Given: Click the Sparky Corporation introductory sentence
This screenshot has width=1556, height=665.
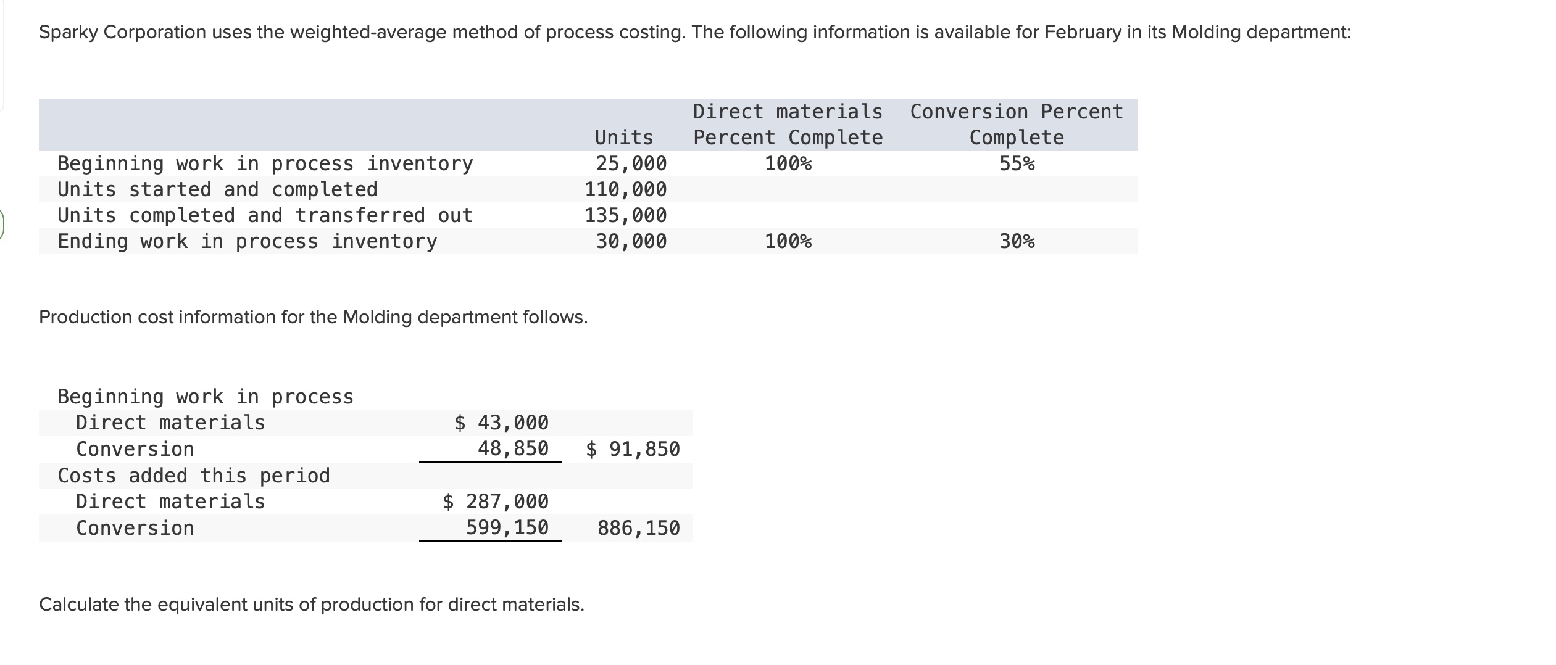Looking at the screenshot, I should click(x=694, y=32).
